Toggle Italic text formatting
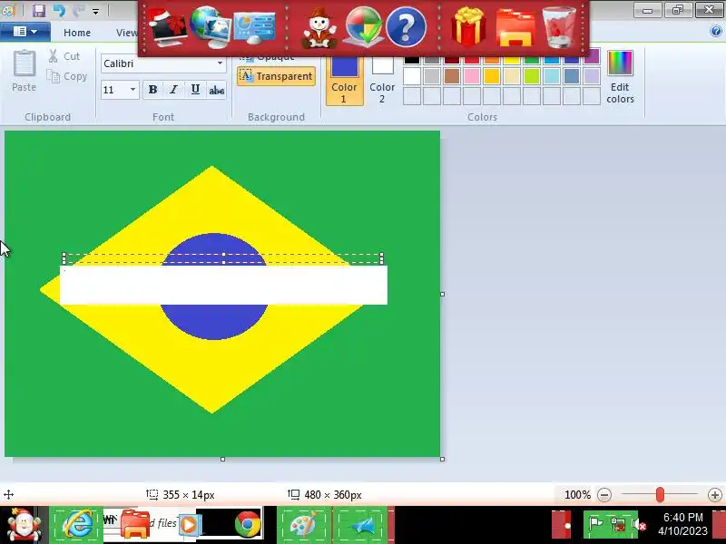 [173, 90]
